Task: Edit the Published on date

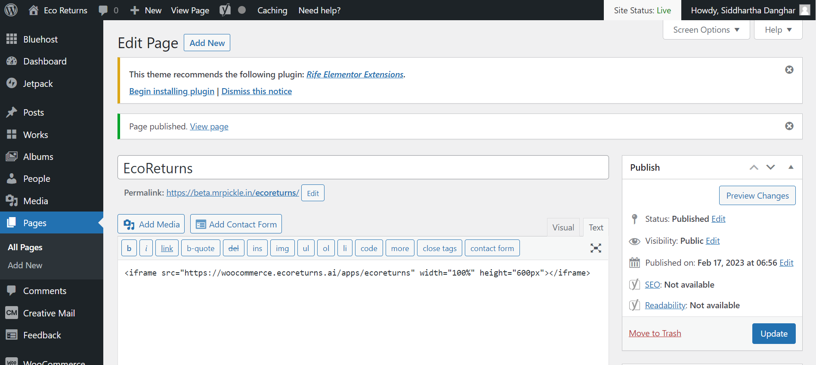Action: coord(786,263)
